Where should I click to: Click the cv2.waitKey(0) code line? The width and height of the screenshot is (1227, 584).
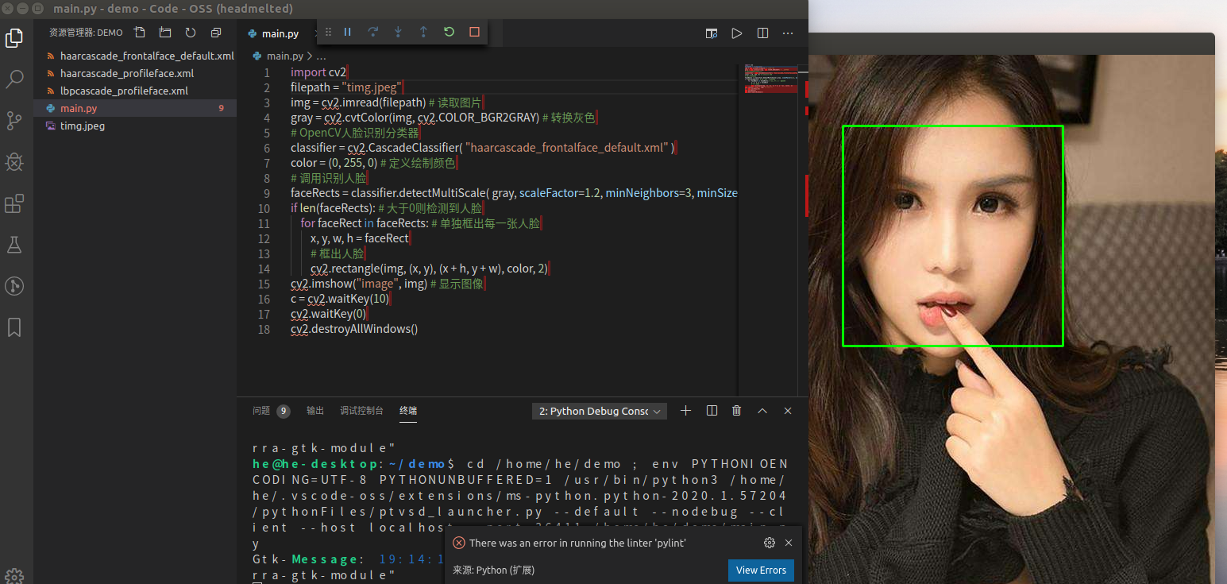coord(328,314)
